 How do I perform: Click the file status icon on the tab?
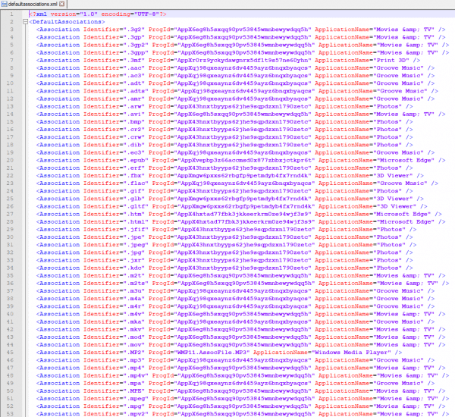coord(5,5)
